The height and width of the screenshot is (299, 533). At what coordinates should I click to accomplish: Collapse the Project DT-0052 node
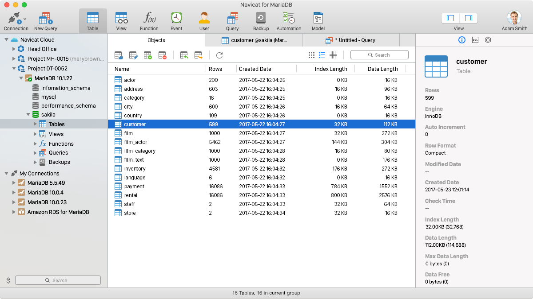point(13,69)
